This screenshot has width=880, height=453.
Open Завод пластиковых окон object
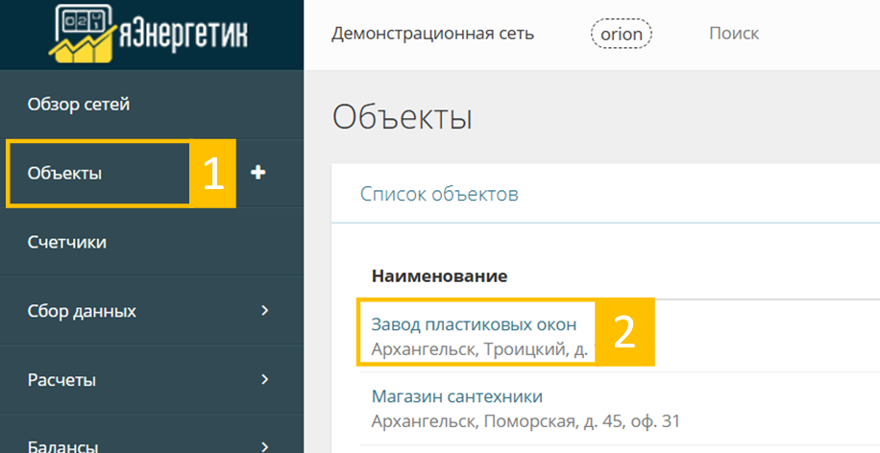(x=474, y=324)
